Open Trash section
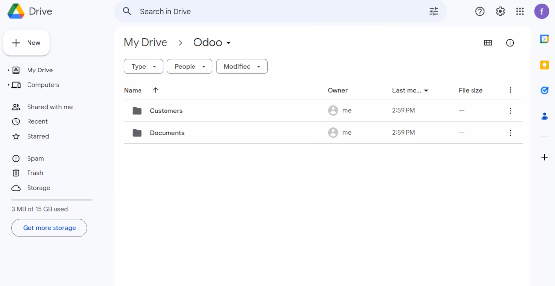Image resolution: width=555 pixels, height=286 pixels. (35, 173)
